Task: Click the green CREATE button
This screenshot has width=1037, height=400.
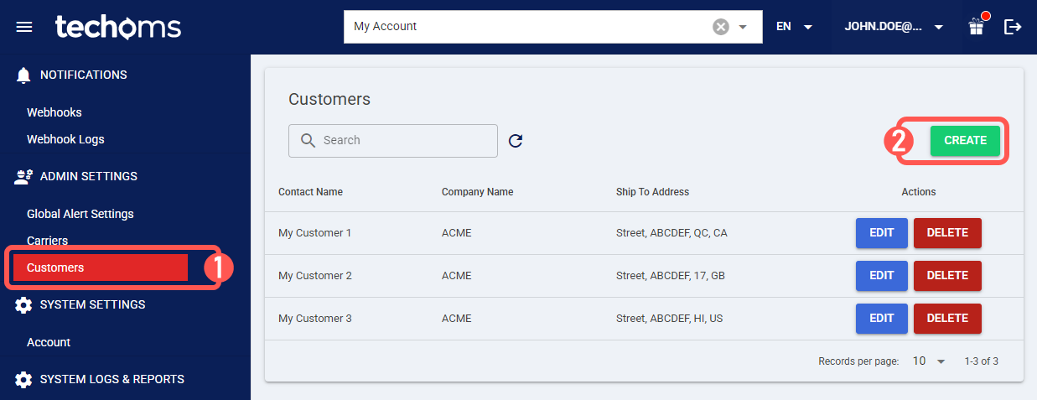Action: pyautogui.click(x=965, y=141)
